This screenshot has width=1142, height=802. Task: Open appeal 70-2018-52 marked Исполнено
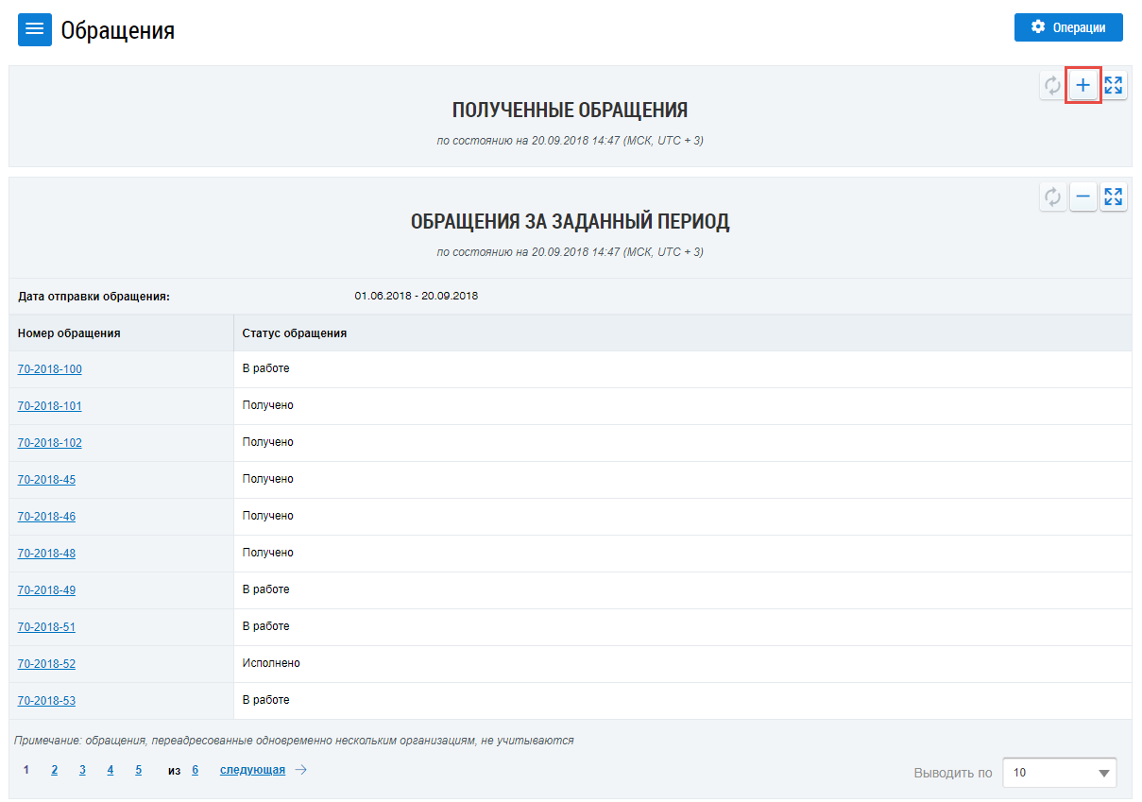46,664
